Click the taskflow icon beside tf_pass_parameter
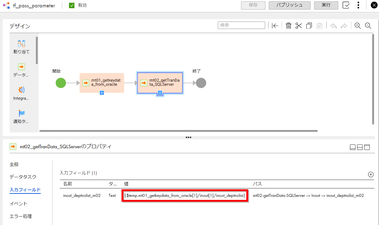Screen dimensions: 379x225 [x=6, y=5]
